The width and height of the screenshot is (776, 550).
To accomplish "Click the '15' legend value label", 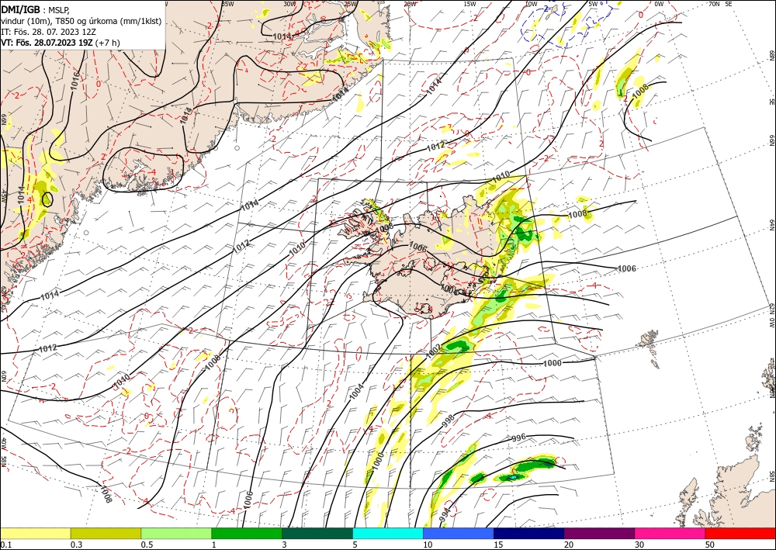I will click(498, 545).
